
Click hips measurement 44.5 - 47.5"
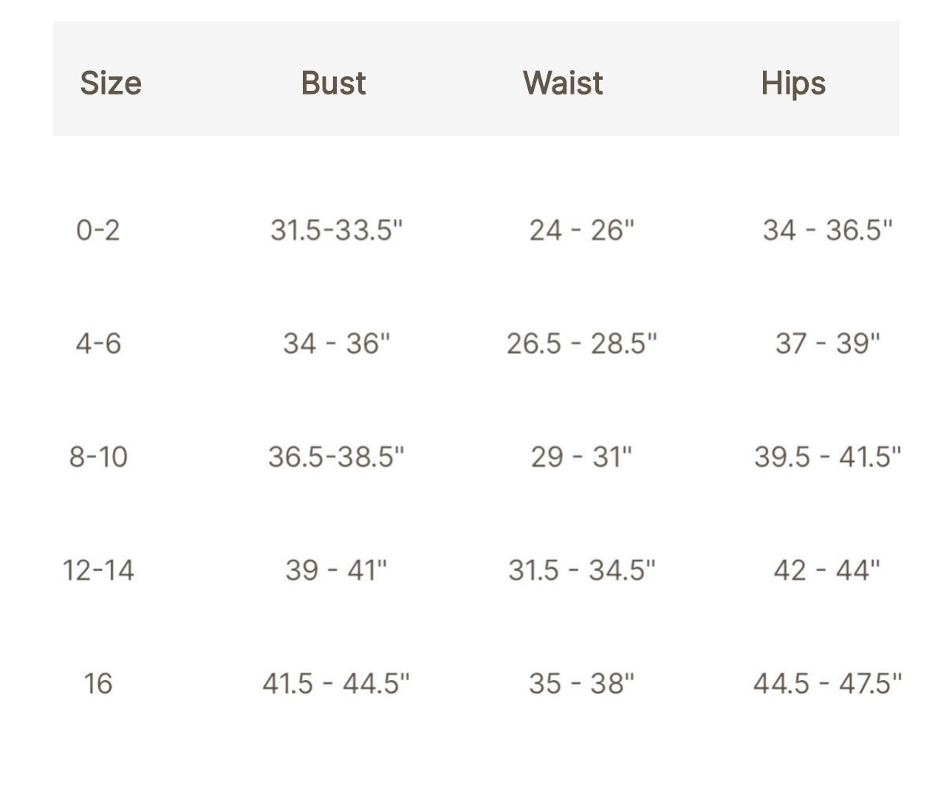827,683
